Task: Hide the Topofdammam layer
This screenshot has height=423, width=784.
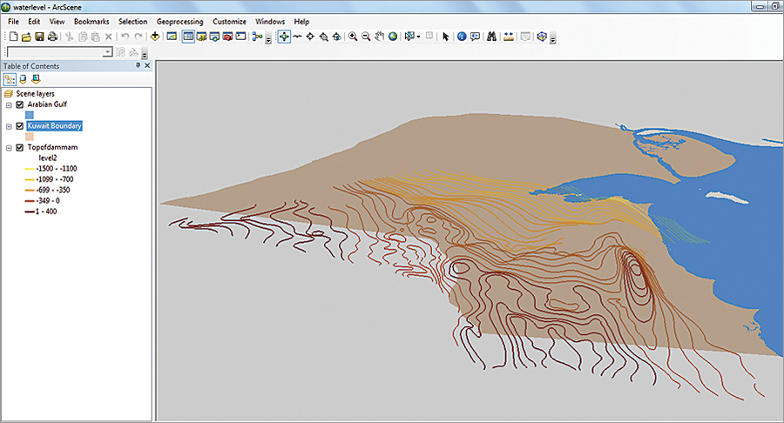Action: [x=20, y=148]
